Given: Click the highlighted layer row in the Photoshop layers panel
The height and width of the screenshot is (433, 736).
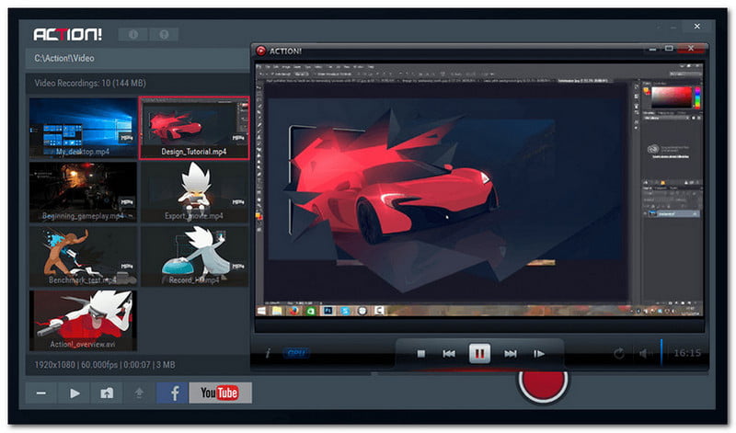Looking at the screenshot, I should coord(673,214).
